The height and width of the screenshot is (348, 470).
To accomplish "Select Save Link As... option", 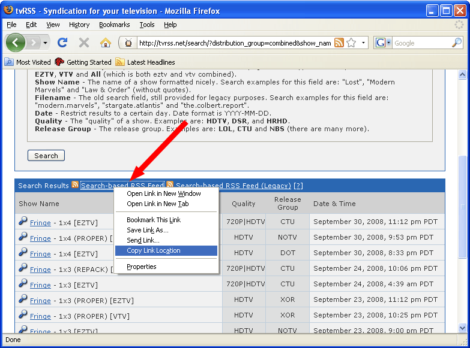I will click(166, 230).
